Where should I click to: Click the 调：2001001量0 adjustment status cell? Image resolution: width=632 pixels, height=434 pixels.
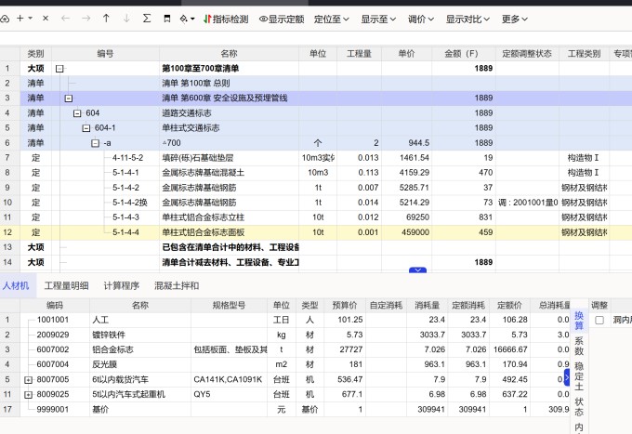(527, 203)
